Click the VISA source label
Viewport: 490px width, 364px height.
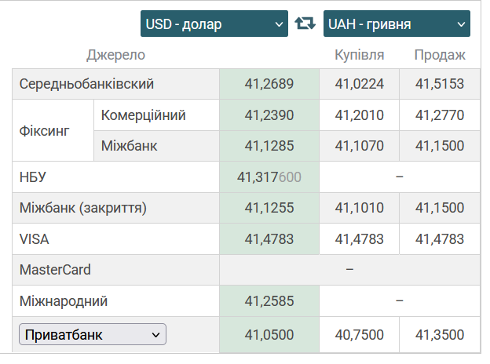point(35,239)
